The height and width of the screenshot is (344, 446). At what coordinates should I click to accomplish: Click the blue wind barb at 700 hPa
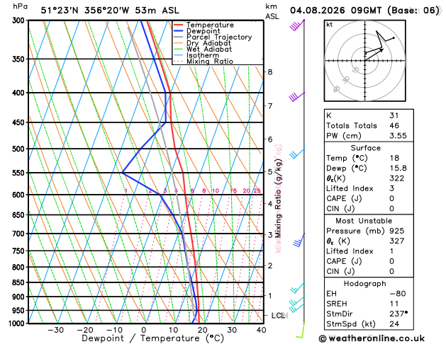[x=299, y=240]
